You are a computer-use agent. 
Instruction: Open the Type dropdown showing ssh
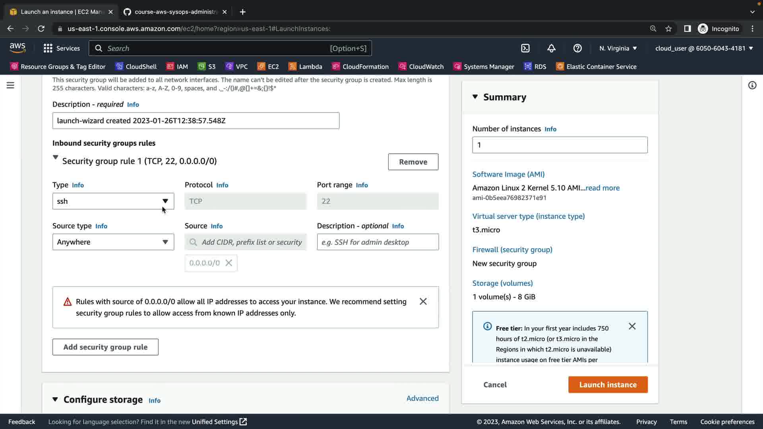[x=113, y=201]
